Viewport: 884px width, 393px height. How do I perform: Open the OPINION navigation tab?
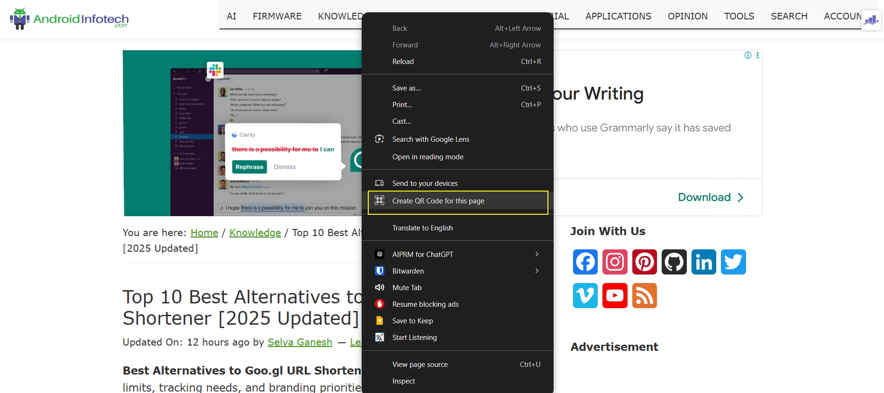coord(688,16)
